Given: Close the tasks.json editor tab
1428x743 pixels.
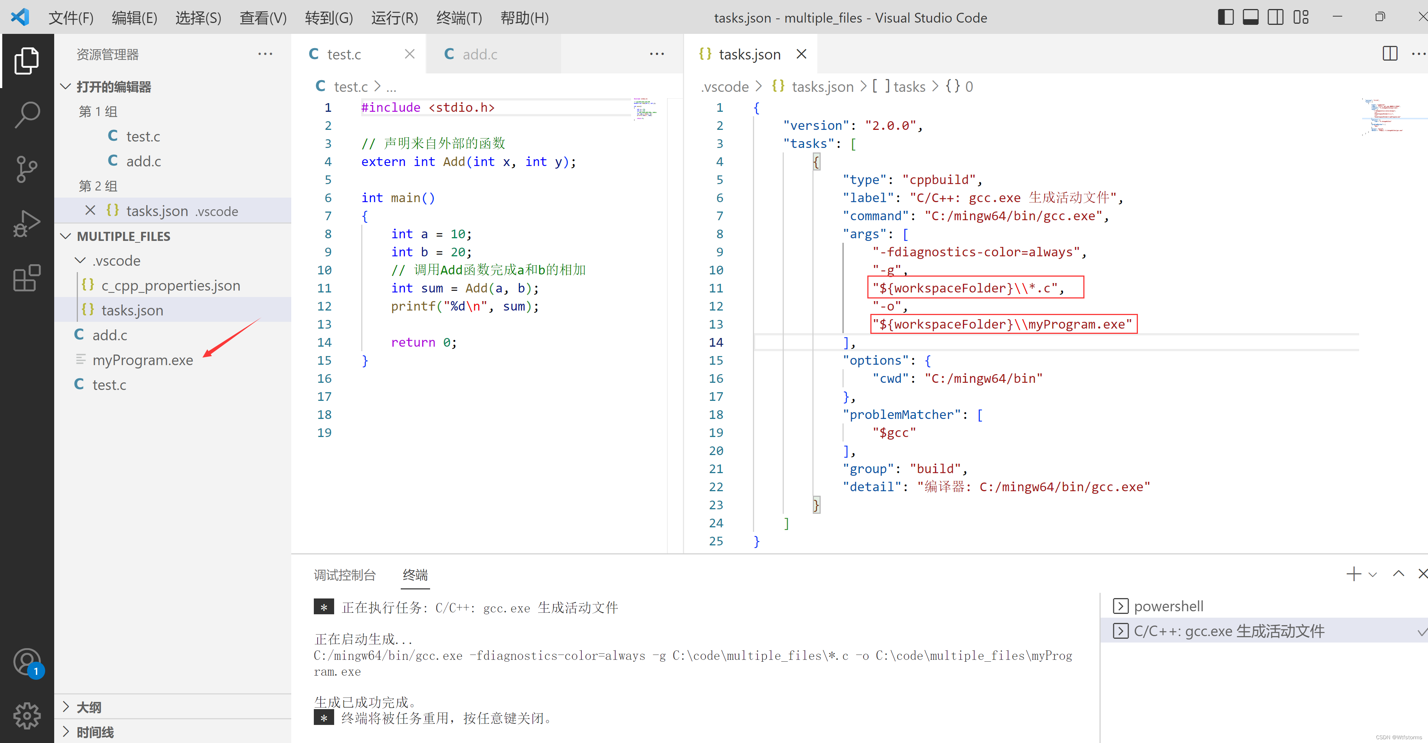Looking at the screenshot, I should pyautogui.click(x=801, y=54).
